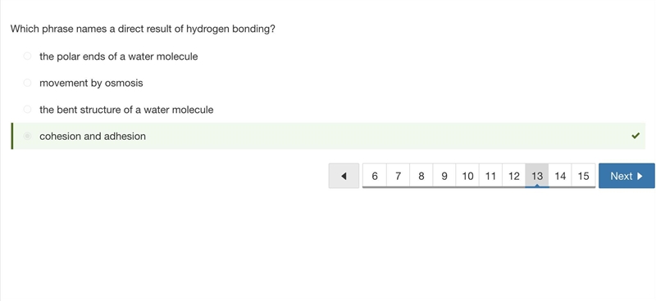Click the 'movement by osmosis' answer label

click(x=91, y=83)
